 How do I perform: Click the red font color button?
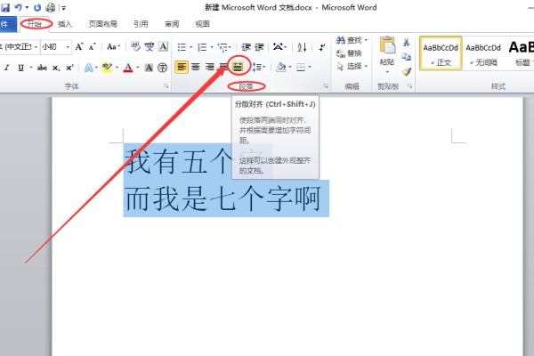point(129,68)
